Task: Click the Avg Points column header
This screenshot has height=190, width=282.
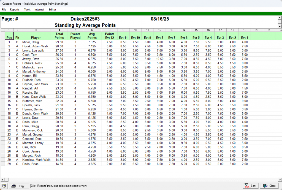Action: pos(92,36)
